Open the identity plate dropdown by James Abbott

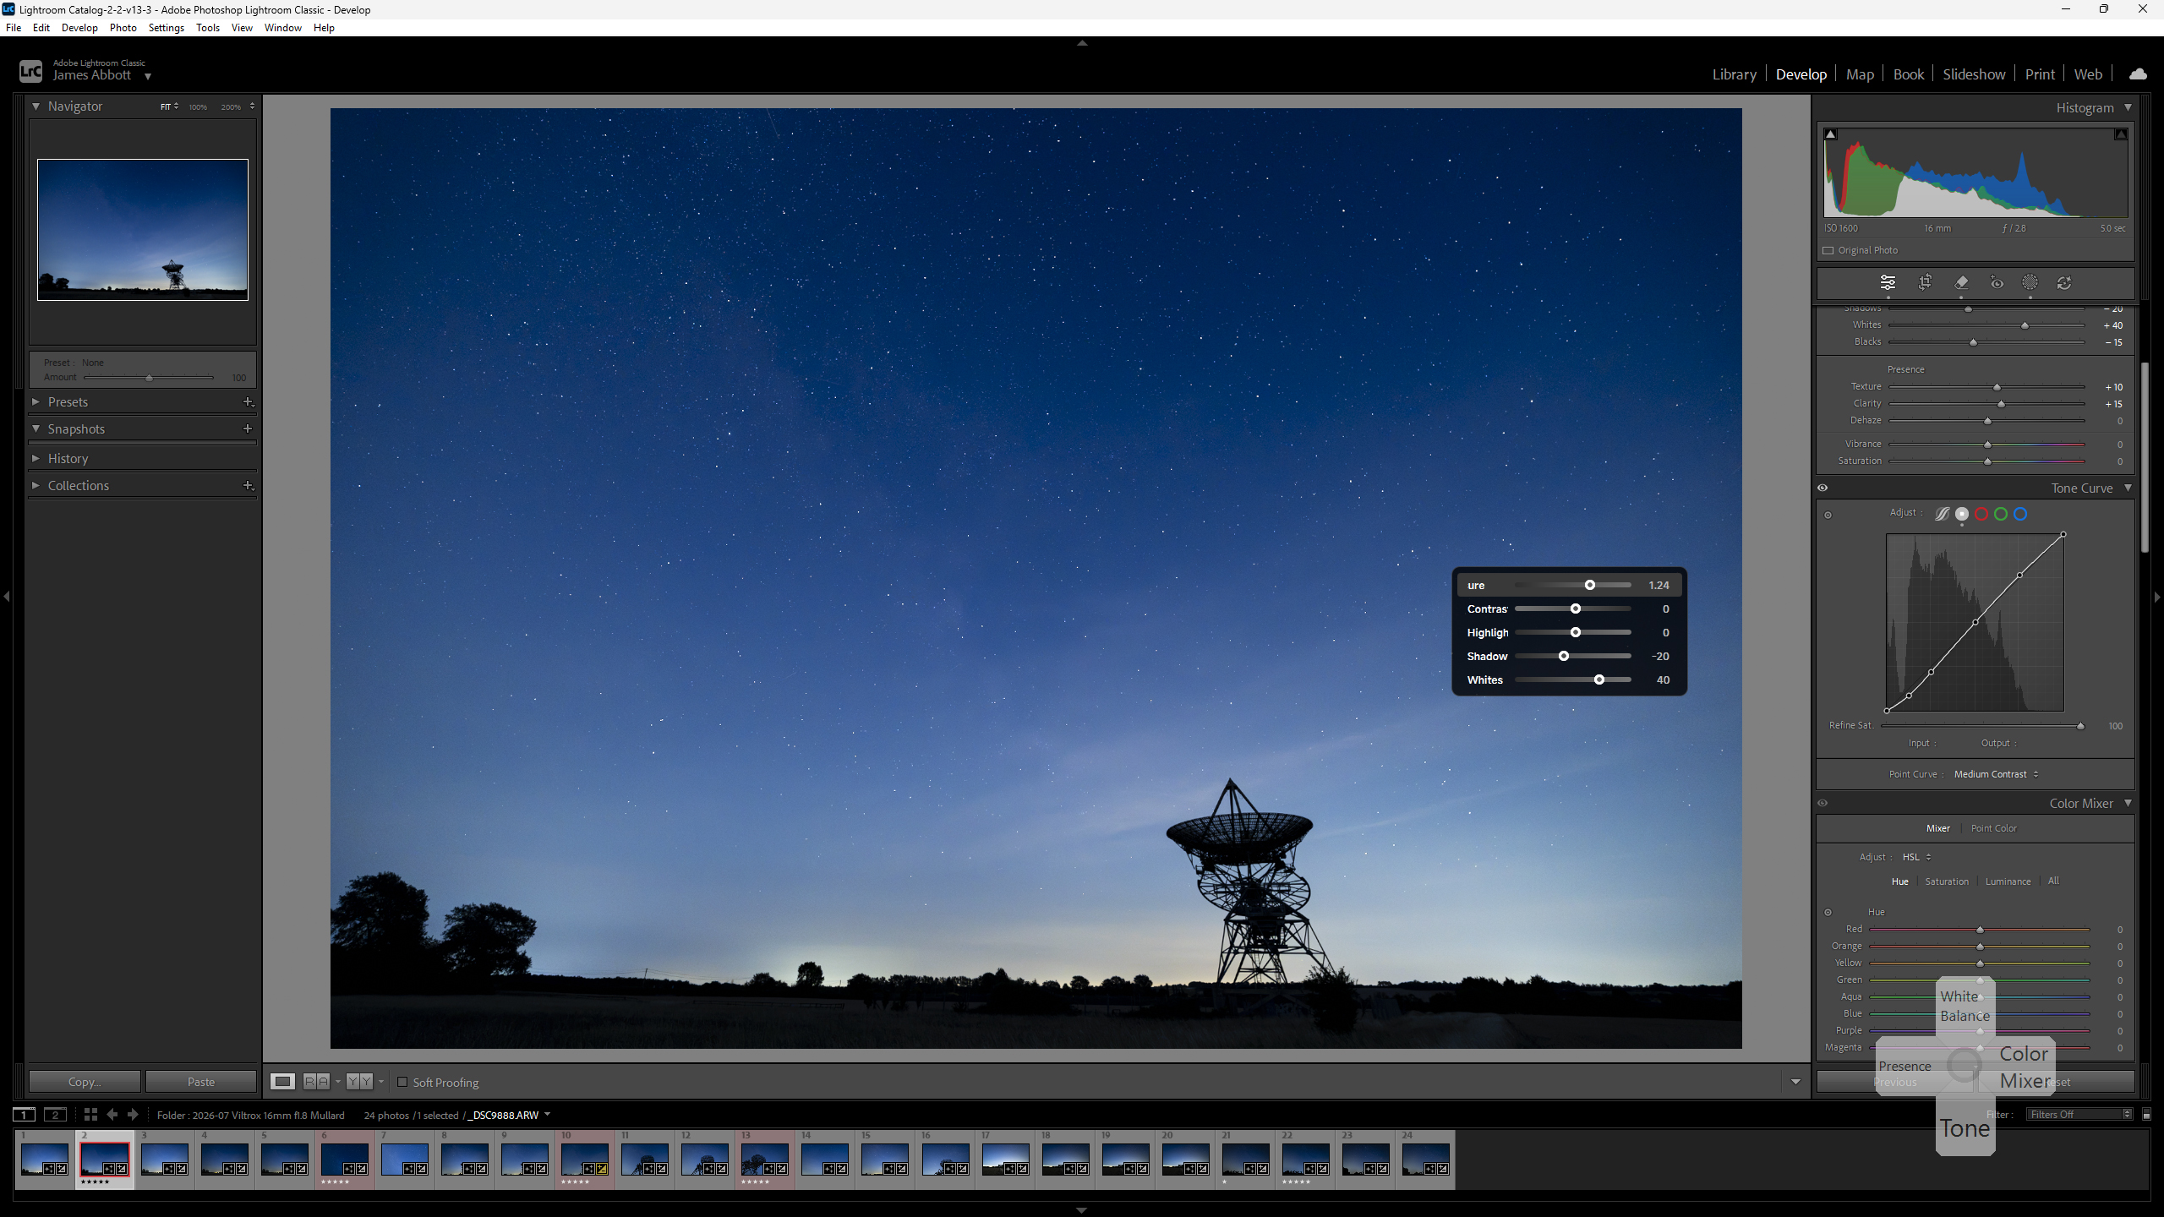point(148,76)
